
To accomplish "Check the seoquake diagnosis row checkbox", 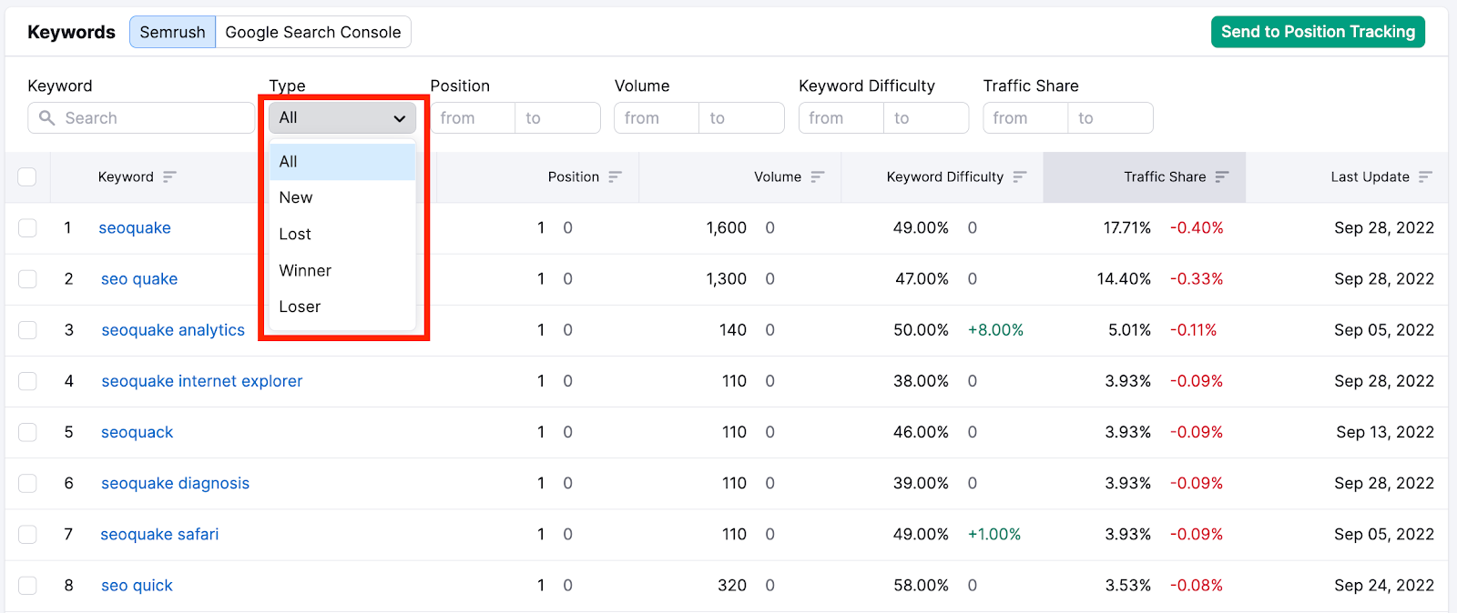I will (27, 483).
